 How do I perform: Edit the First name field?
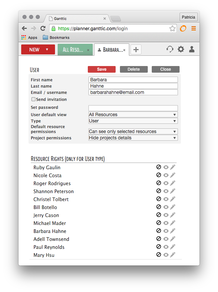tap(133, 80)
